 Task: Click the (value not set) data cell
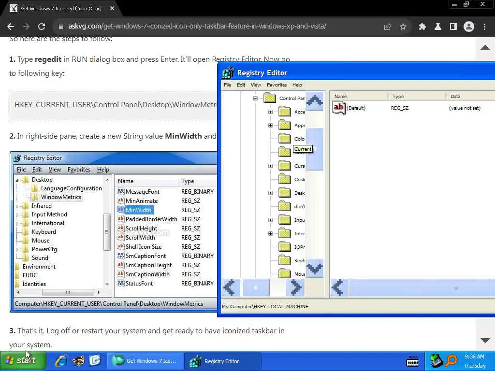point(465,108)
